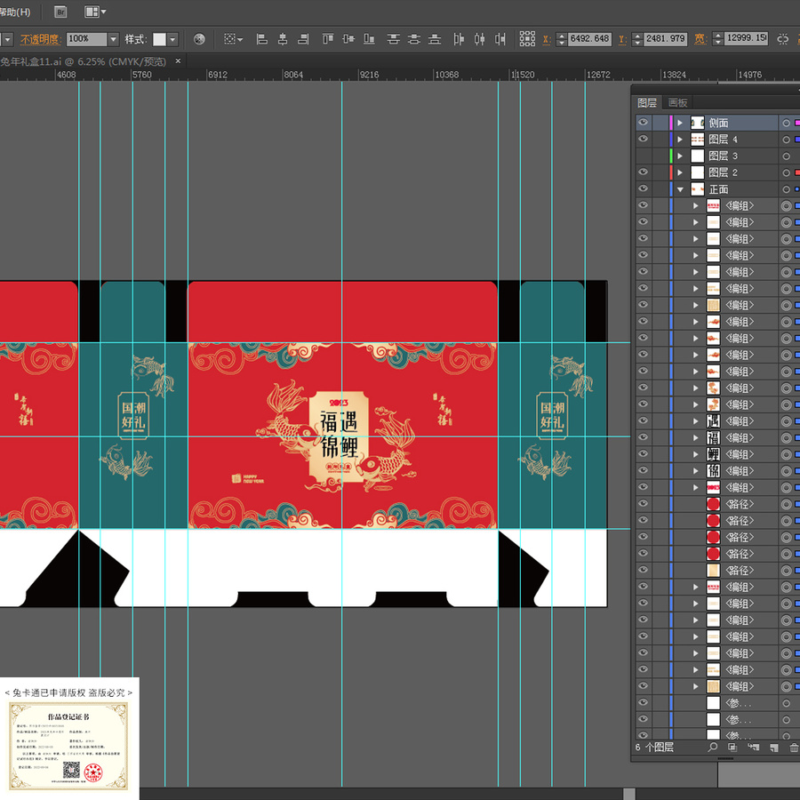
Task: Toggle lock on the 侧面 layer
Action: (660, 123)
